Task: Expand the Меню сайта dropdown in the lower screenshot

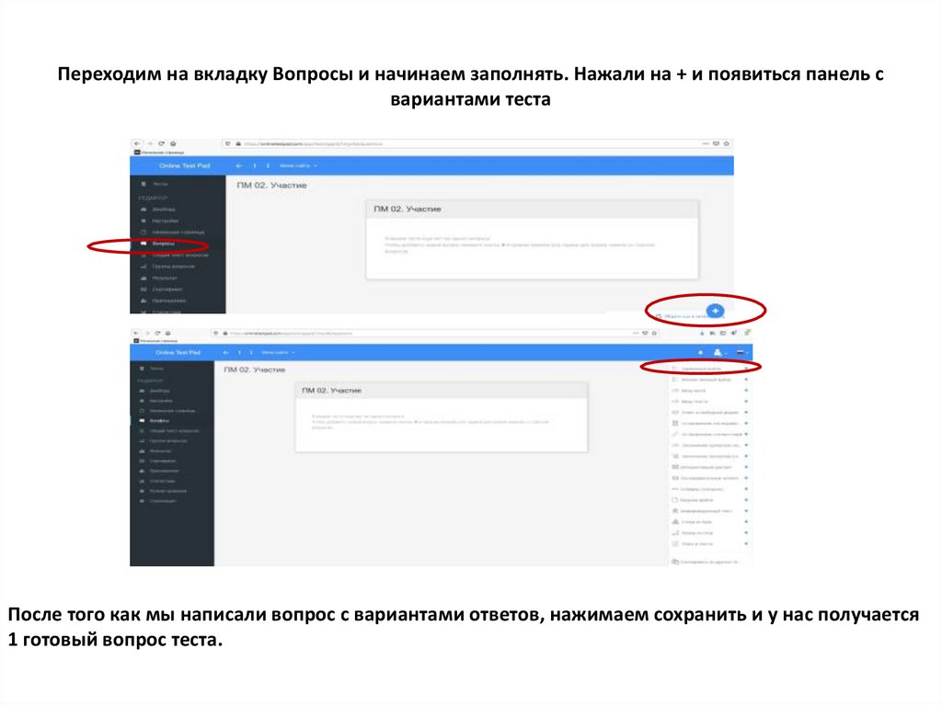Action: [278, 353]
